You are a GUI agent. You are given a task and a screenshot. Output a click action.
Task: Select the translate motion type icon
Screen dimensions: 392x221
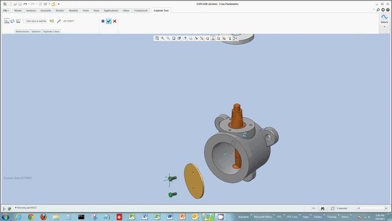(7, 21)
